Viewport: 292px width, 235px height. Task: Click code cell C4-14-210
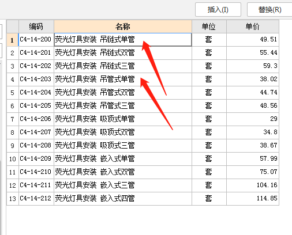coord(36,172)
